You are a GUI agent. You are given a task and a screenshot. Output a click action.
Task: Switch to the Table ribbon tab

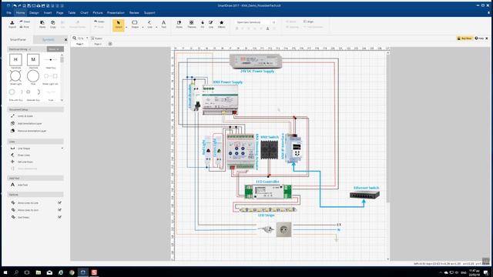click(x=72, y=13)
